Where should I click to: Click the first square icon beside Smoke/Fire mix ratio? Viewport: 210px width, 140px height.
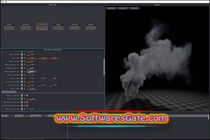(x=22, y=109)
